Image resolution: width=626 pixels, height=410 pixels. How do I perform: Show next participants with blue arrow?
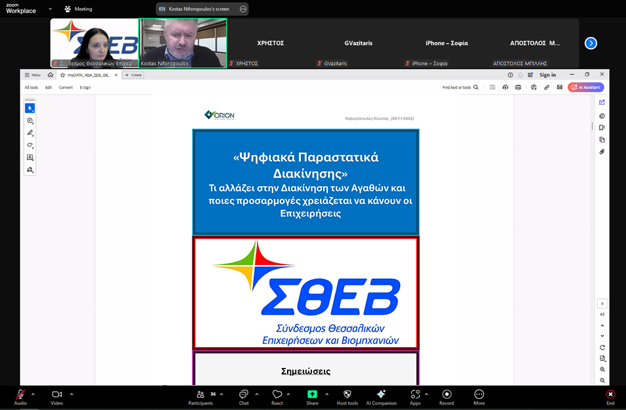591,43
